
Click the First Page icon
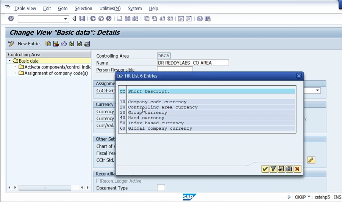(x=146, y=19)
